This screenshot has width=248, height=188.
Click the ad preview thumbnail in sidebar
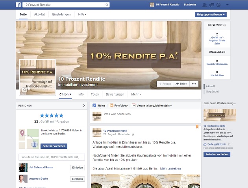pyautogui.click(x=220, y=115)
